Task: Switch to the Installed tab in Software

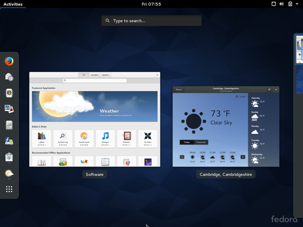Action: [95, 75]
